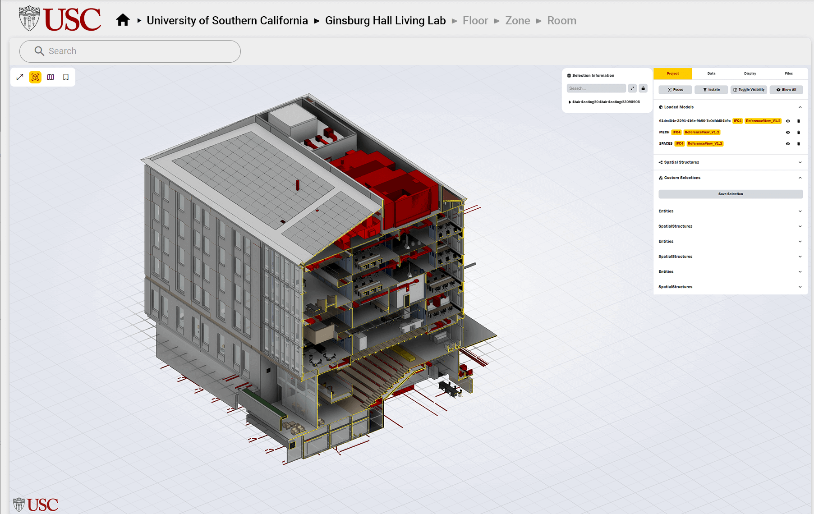Select the Zone breadcrumb level

(518, 21)
